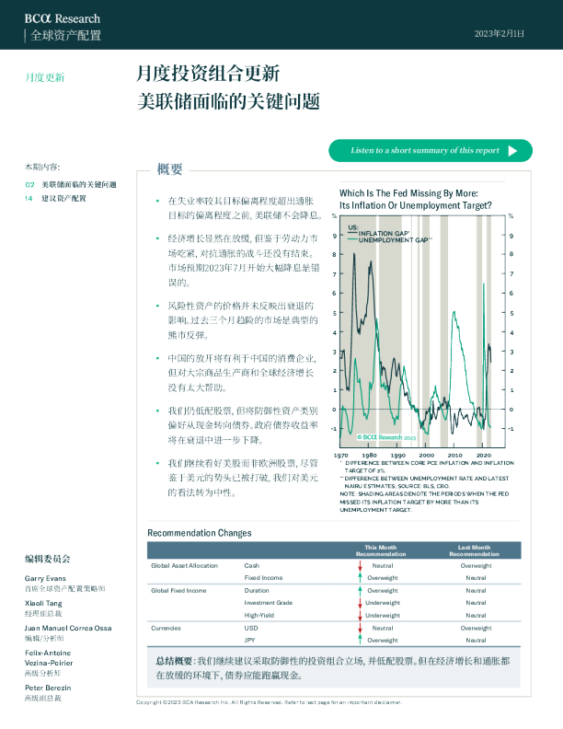
Task: Click the BCA Research logo in header
Action: 63,18
